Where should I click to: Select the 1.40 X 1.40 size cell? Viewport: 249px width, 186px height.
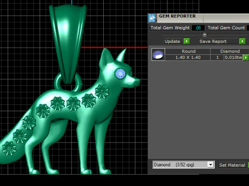188,57
